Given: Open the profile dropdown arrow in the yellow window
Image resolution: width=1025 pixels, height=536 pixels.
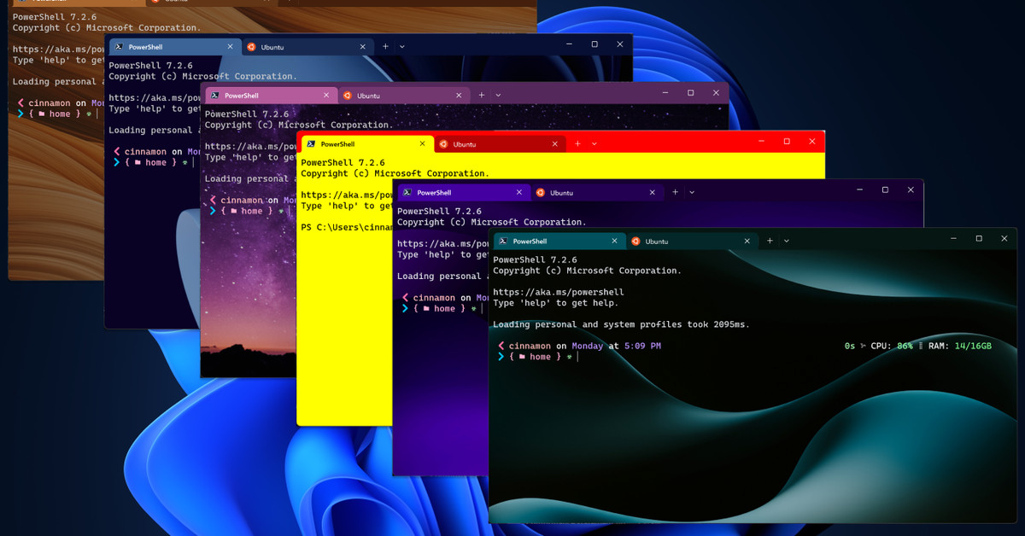Looking at the screenshot, I should click(x=594, y=143).
